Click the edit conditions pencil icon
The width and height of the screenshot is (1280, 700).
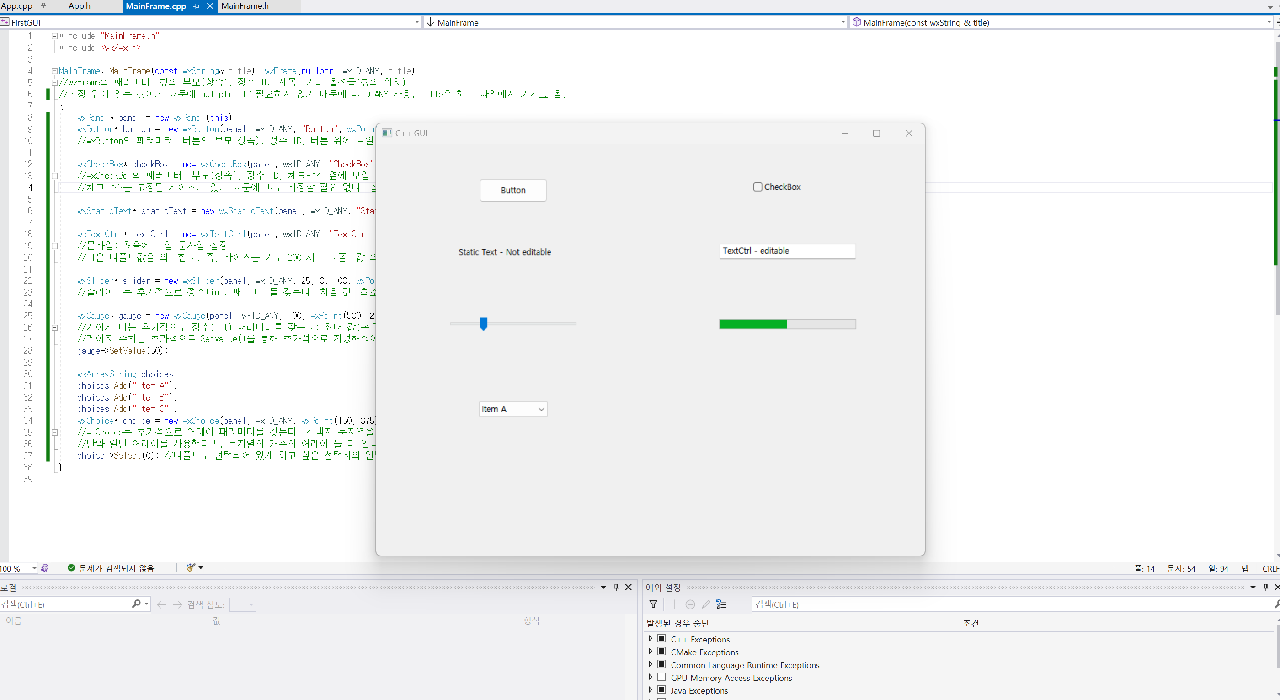705,604
